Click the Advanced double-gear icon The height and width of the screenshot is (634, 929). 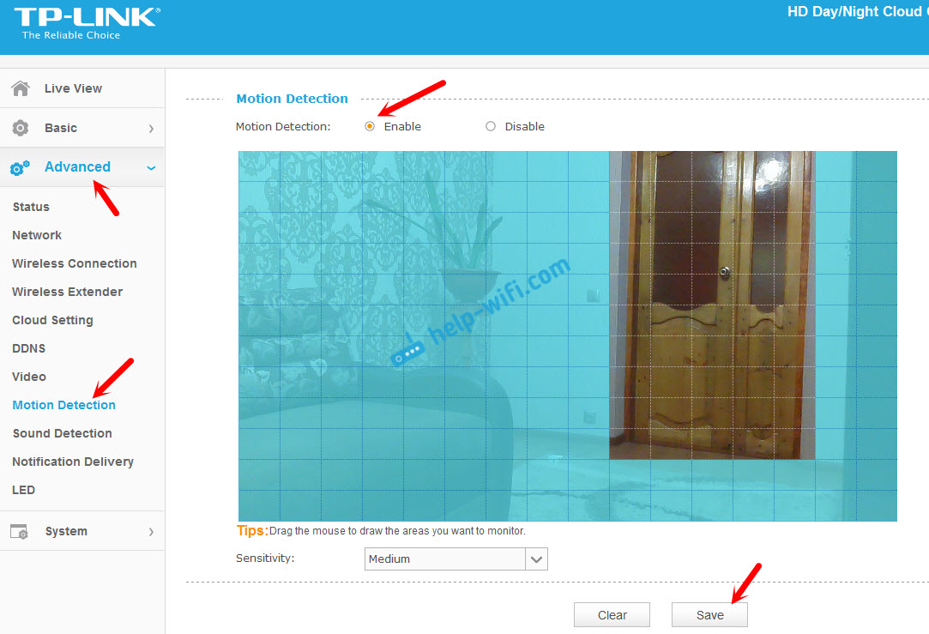click(20, 168)
